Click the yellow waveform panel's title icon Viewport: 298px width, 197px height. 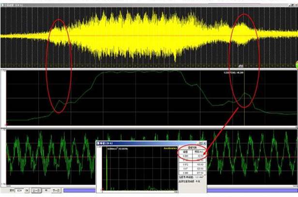3,5
